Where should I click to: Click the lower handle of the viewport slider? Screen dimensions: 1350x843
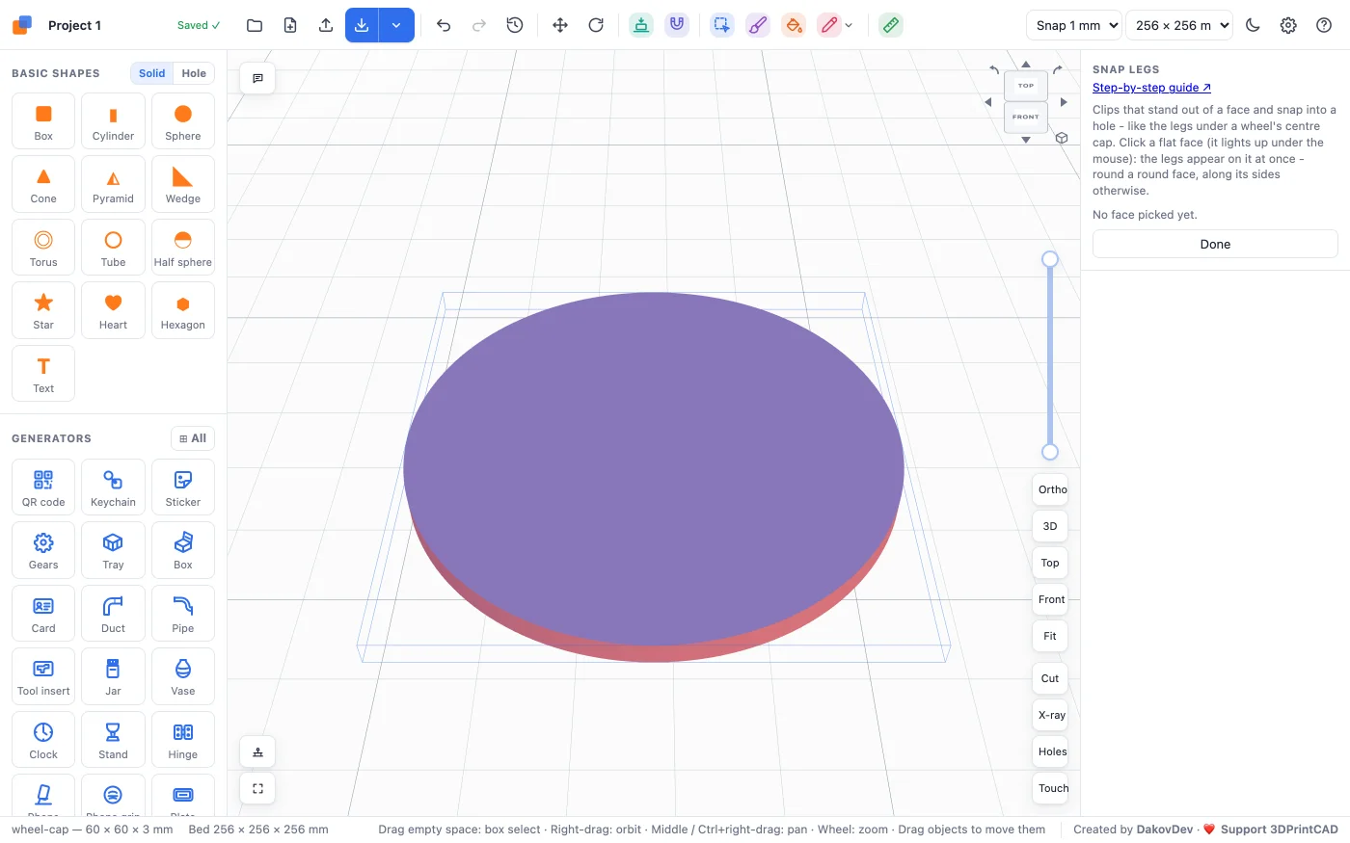[x=1050, y=452]
